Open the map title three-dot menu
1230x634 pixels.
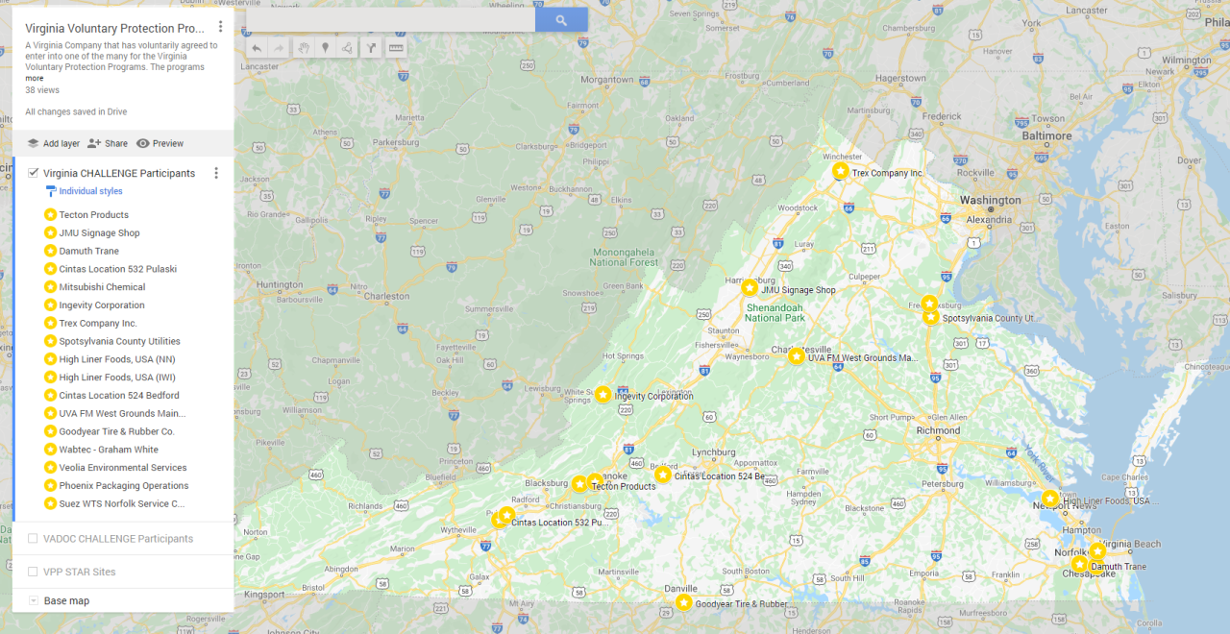click(220, 27)
